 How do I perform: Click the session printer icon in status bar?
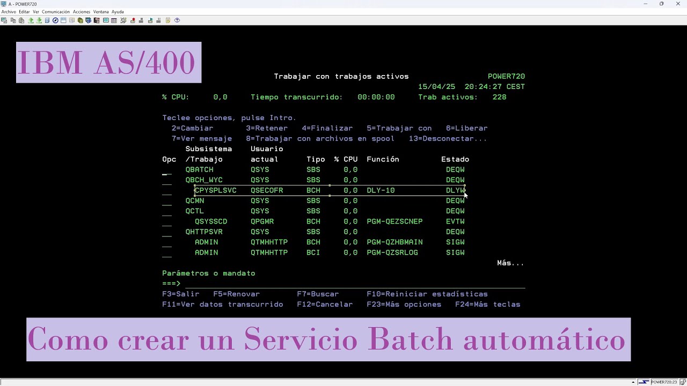682,382
